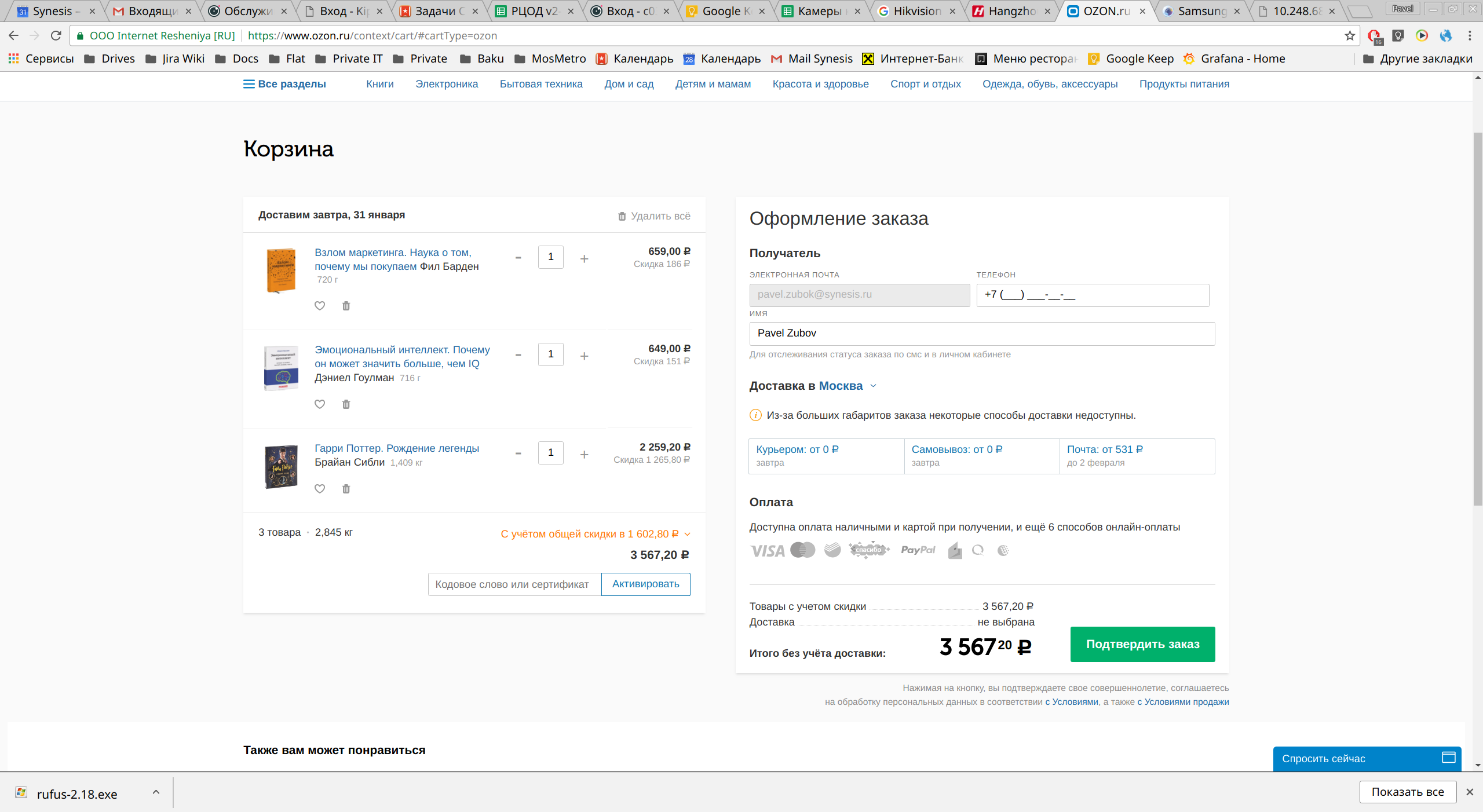The height and width of the screenshot is (812, 1483).
Task: Go to Дом и сад category
Action: point(629,85)
